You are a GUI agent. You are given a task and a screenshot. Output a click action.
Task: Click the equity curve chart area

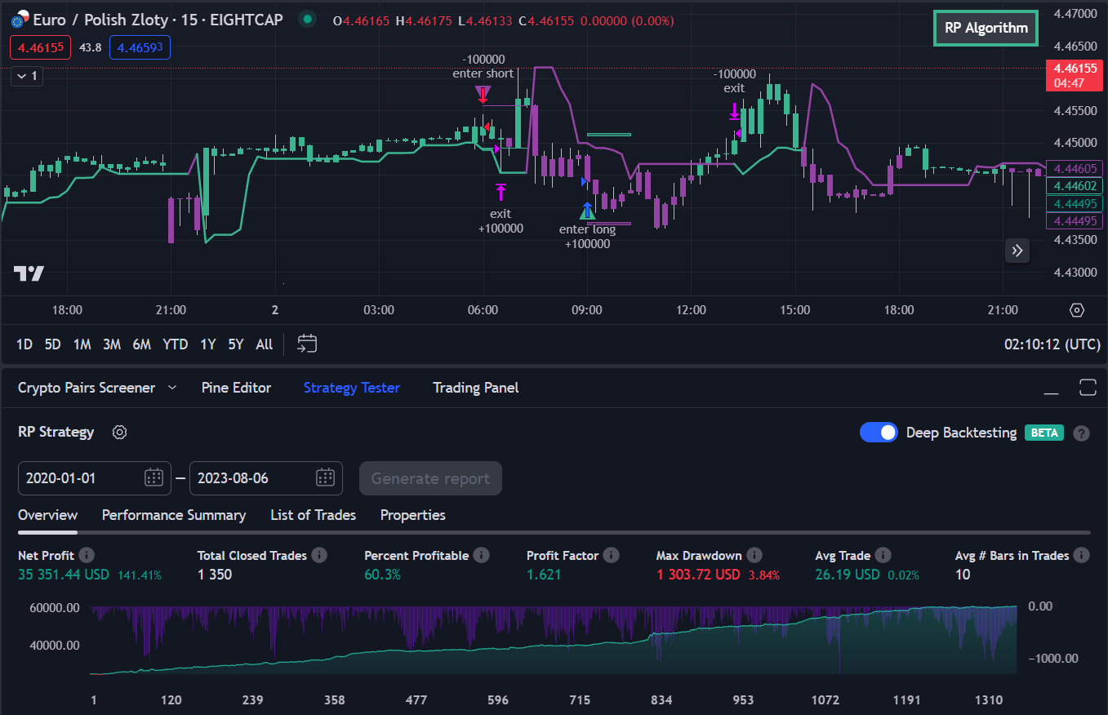[x=554, y=641]
